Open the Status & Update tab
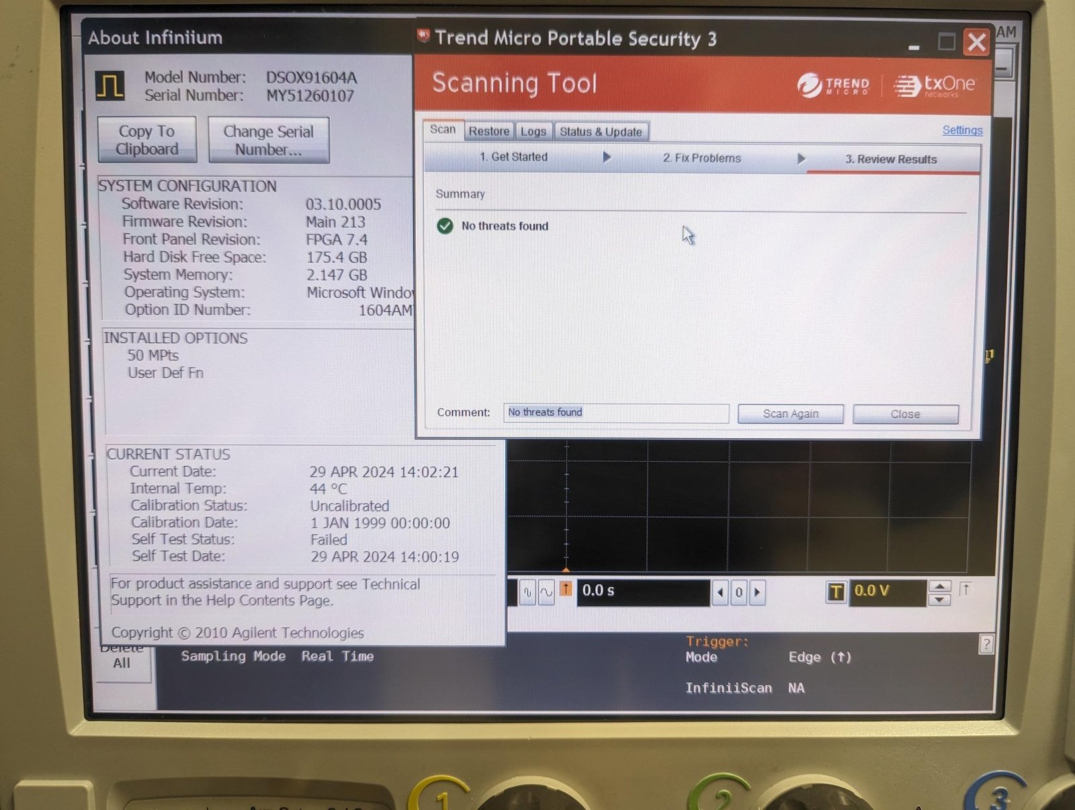 [x=601, y=132]
